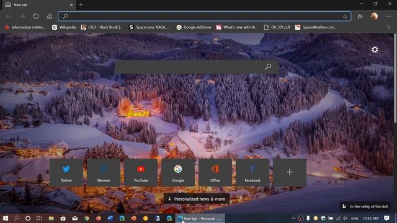Open the Home page icon
The height and width of the screenshot is (223, 397).
50,17
